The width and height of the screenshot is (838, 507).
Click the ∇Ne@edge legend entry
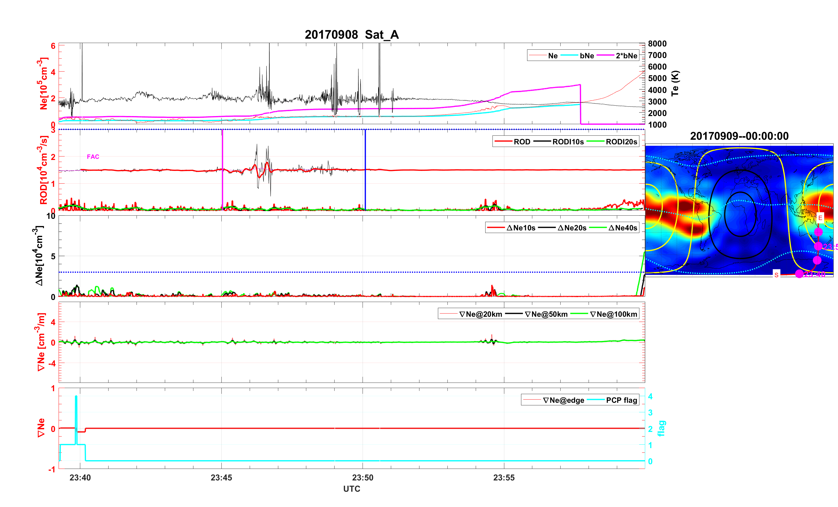pyautogui.click(x=563, y=400)
